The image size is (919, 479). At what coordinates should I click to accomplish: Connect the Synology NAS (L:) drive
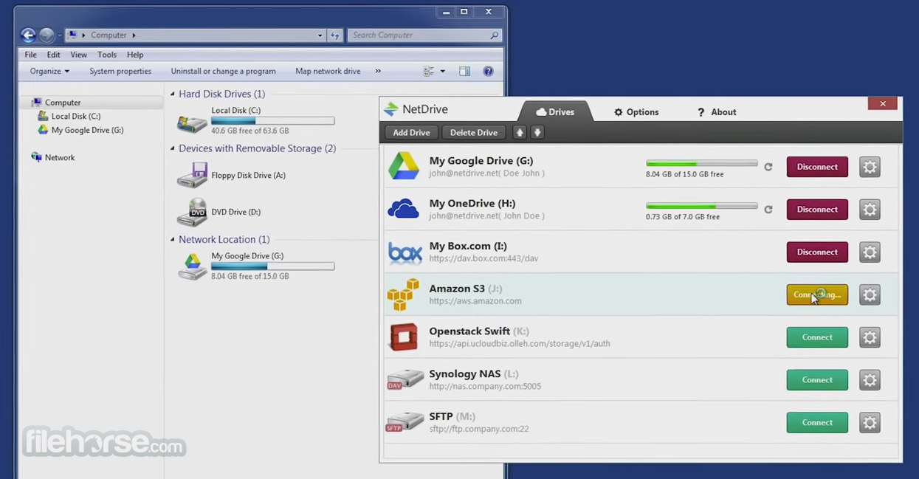[x=817, y=380]
